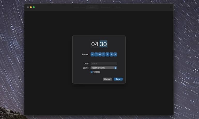Toggle Sunday repeat day button
Image resolution: width=199 pixels, height=119 pixels.
tap(115, 54)
